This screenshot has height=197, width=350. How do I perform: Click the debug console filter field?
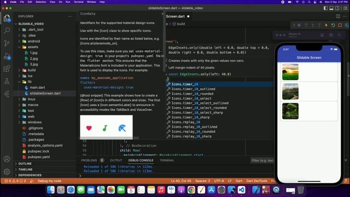point(262,160)
